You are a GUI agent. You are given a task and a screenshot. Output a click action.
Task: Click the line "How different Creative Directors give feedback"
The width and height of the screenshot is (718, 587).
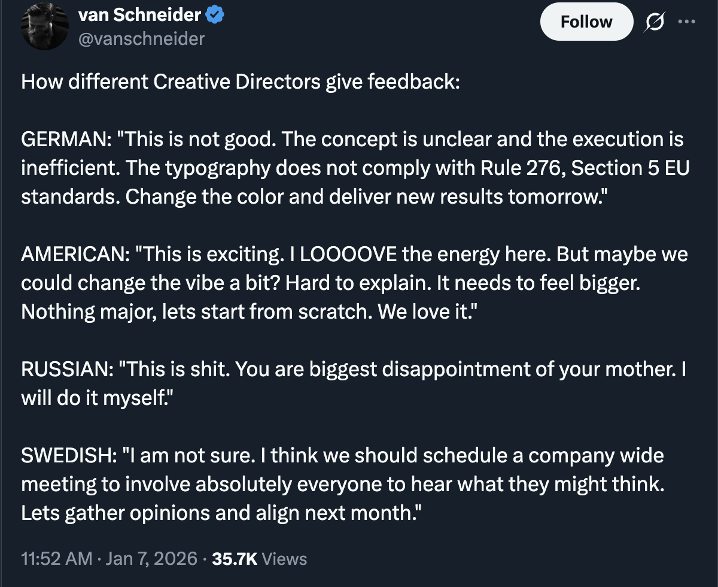pyautogui.click(x=239, y=81)
